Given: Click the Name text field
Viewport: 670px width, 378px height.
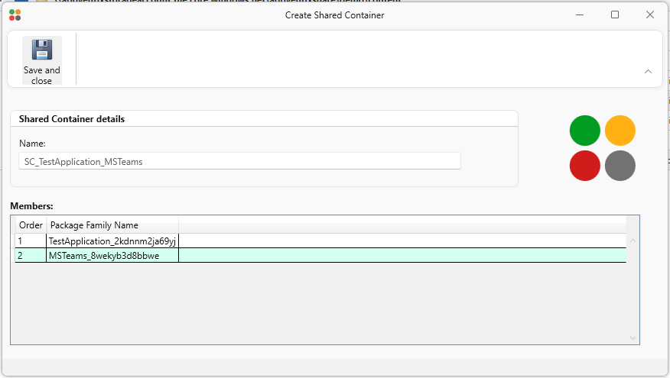Looking at the screenshot, I should pyautogui.click(x=239, y=161).
